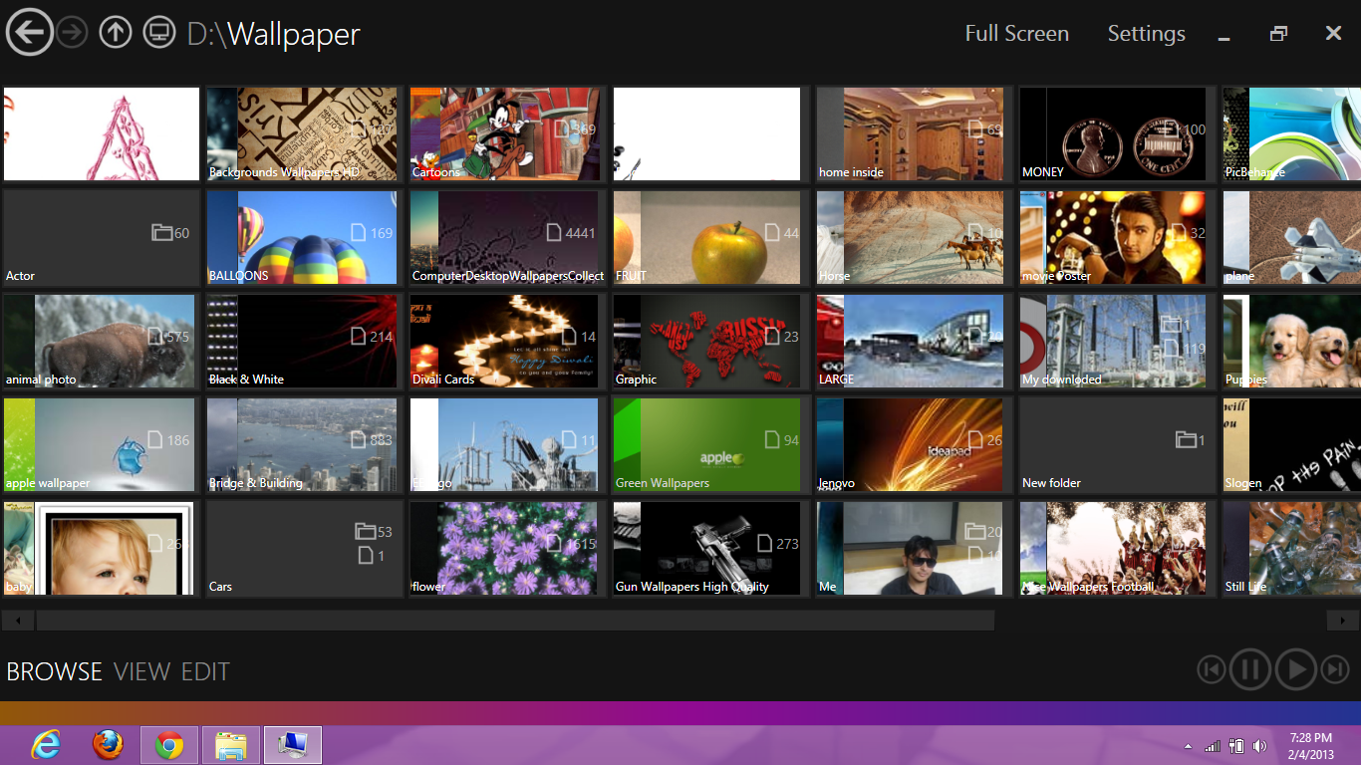Select the running image viewer app in taskbar

coord(293,745)
